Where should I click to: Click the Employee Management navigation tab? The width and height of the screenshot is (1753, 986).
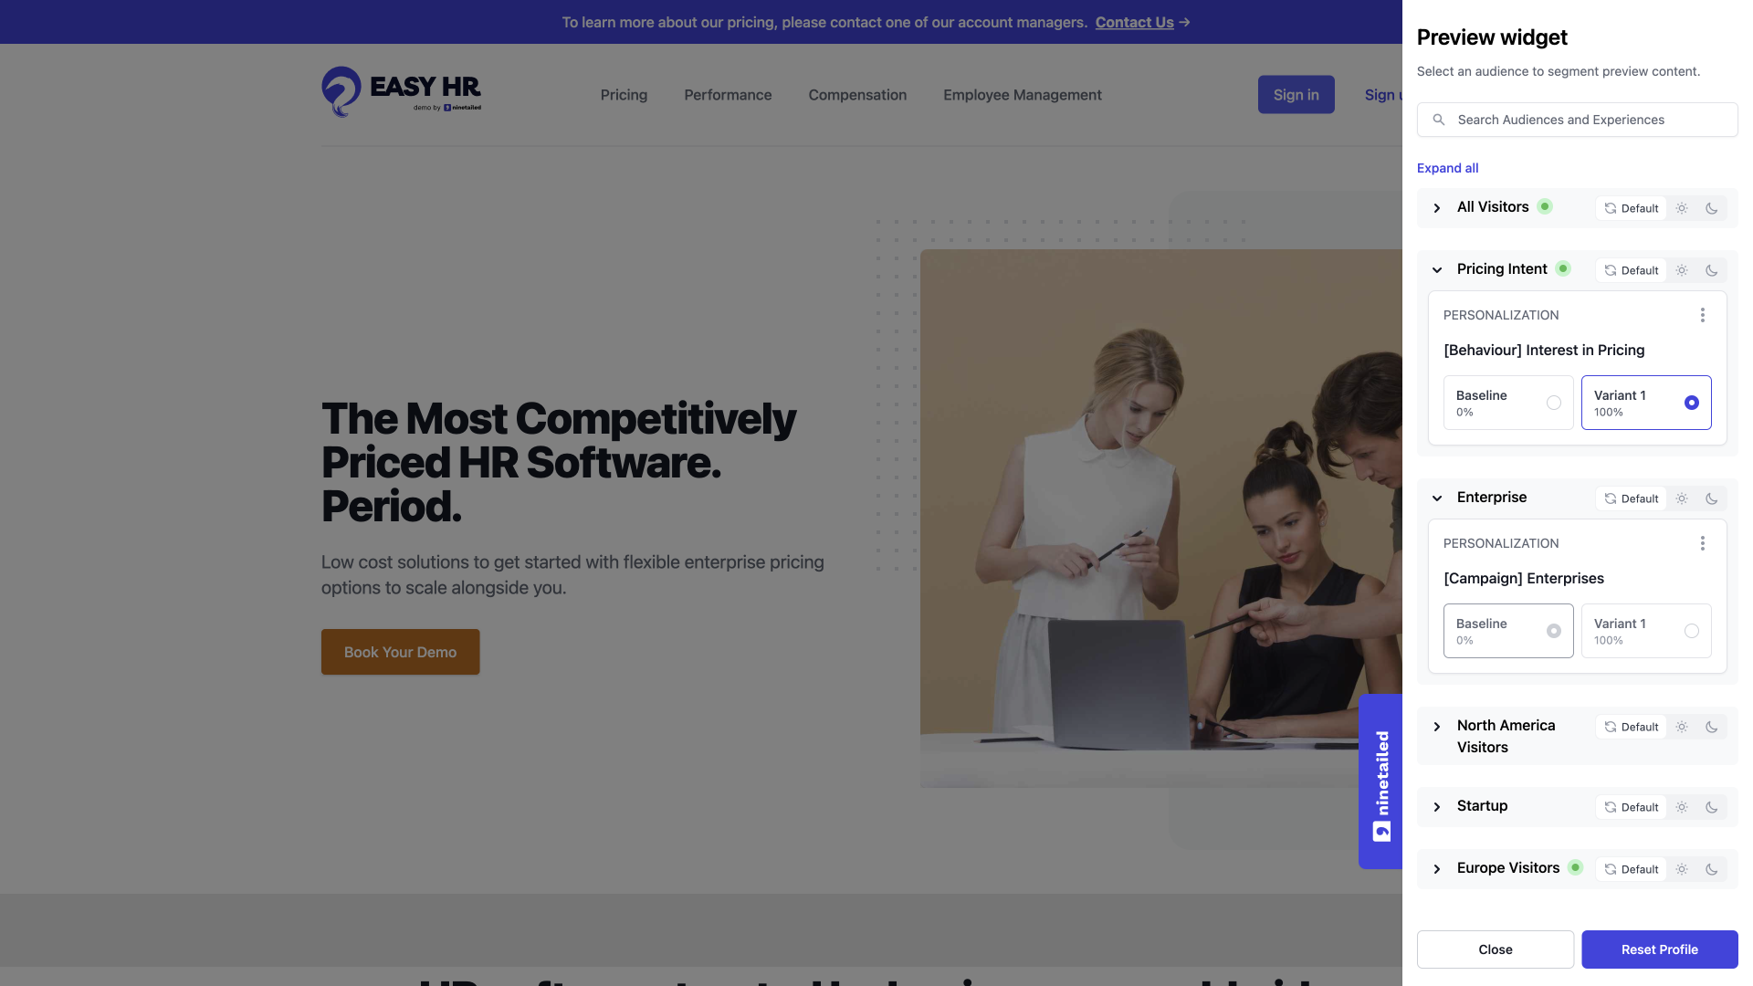1023,94
